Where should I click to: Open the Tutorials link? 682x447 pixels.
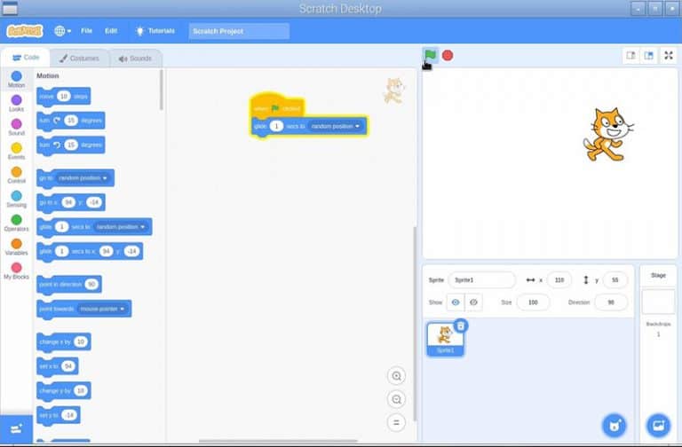[x=155, y=31]
